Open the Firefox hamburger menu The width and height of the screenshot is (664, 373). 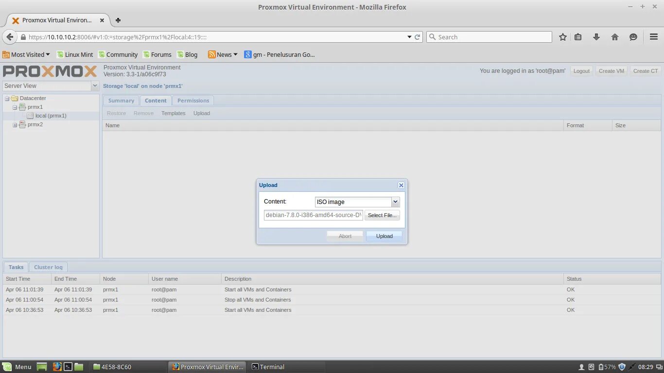[x=654, y=37]
